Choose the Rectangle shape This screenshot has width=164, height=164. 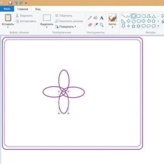click(x=138, y=16)
